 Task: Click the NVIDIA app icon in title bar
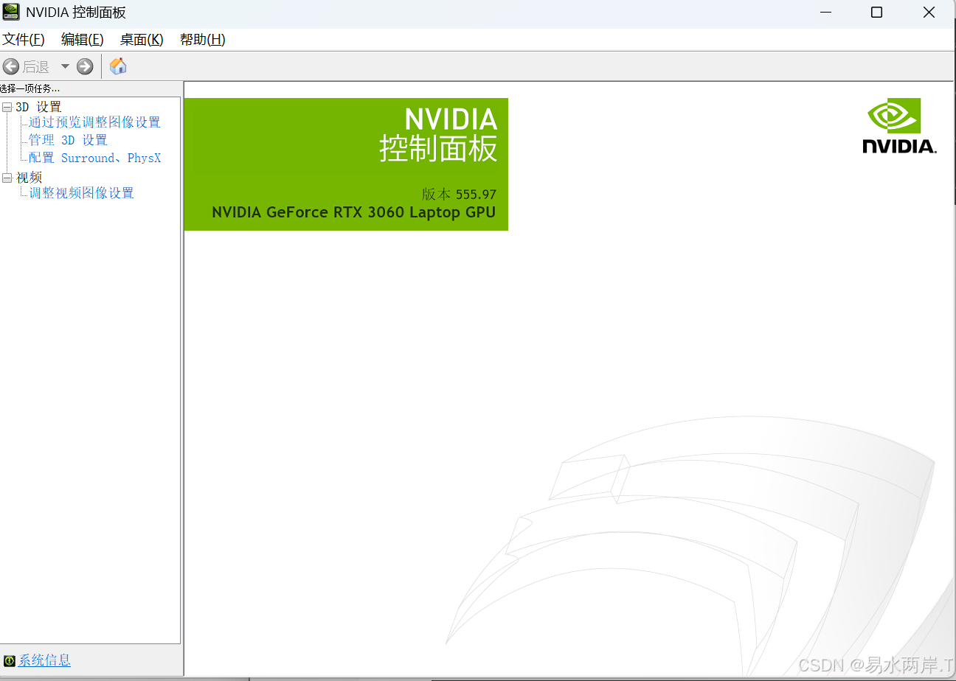[11, 12]
